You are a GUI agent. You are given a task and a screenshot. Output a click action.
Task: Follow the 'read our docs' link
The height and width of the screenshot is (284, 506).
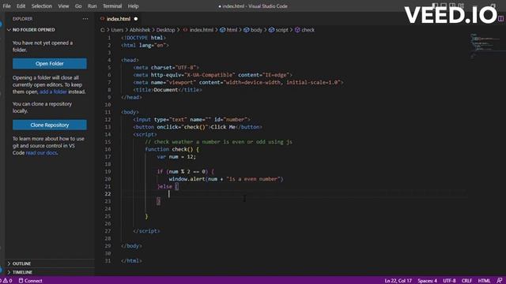point(41,153)
